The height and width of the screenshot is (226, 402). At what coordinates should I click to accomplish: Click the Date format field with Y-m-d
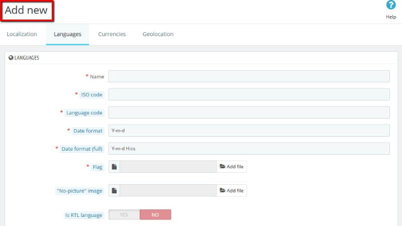(x=249, y=131)
